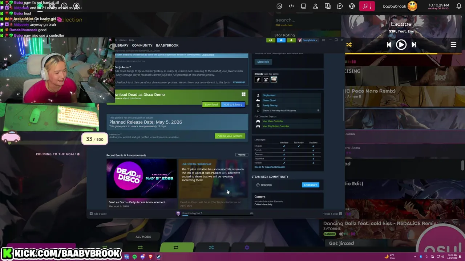Open first friend avatar wanting this game

(x=258, y=79)
